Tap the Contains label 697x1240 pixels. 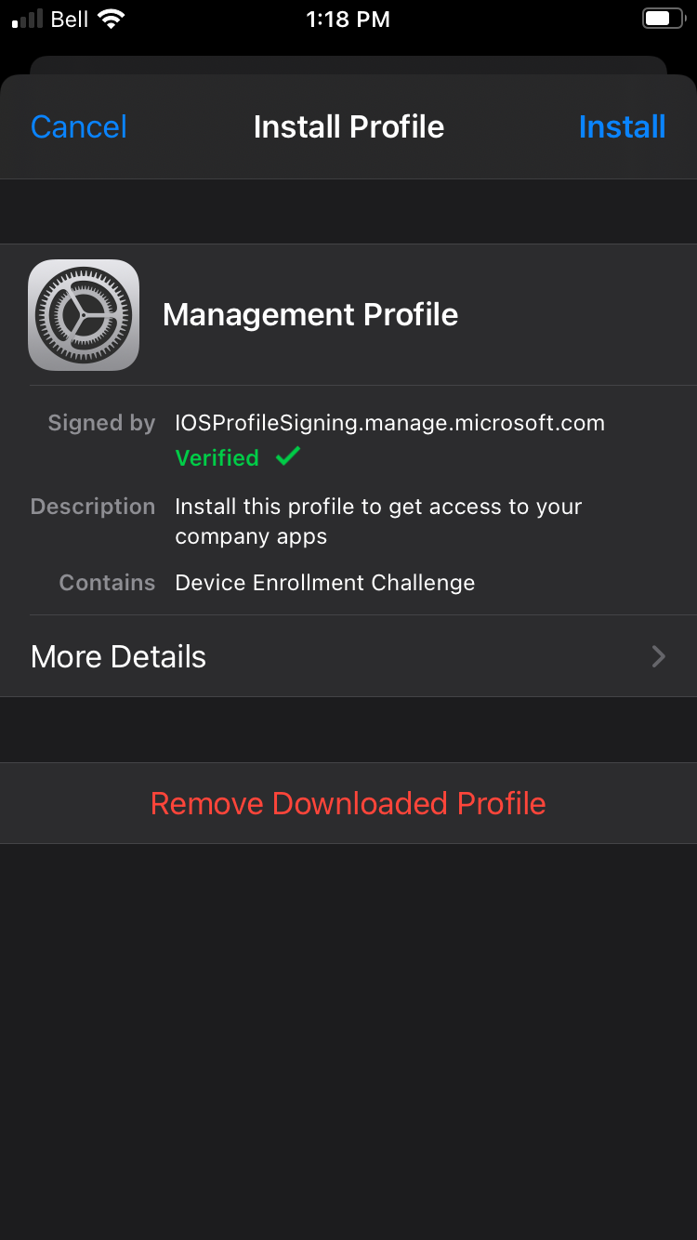(x=107, y=583)
